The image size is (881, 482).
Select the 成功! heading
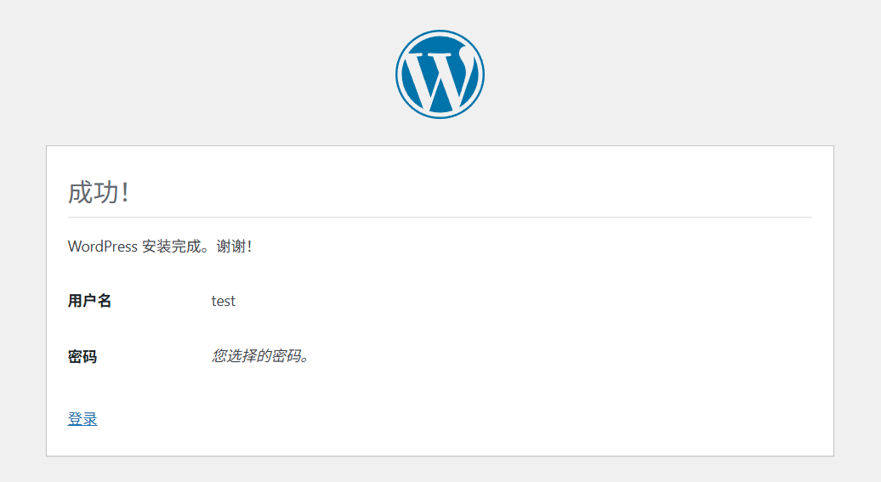tap(99, 193)
